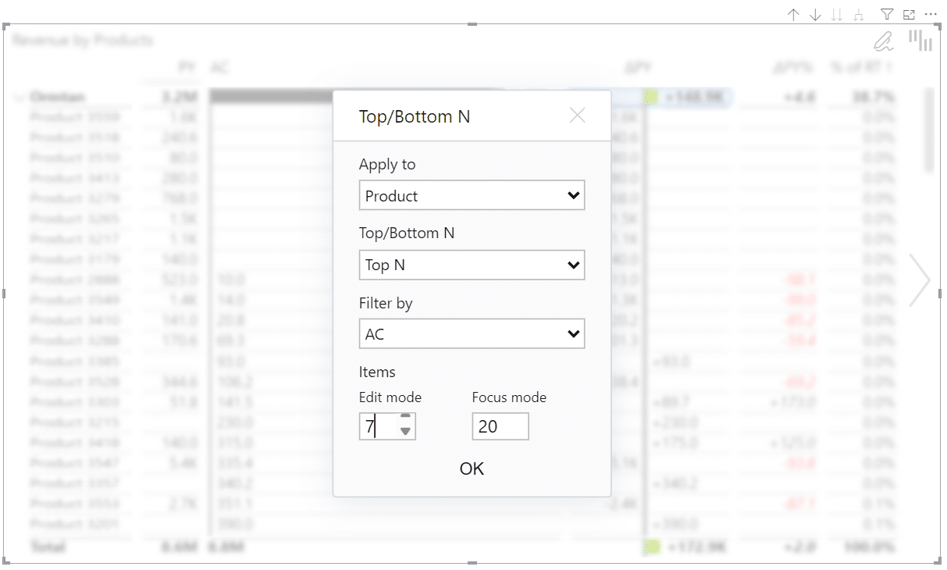Open the Filter by dropdown showing AC
This screenshot has width=947, height=570.
(x=472, y=333)
